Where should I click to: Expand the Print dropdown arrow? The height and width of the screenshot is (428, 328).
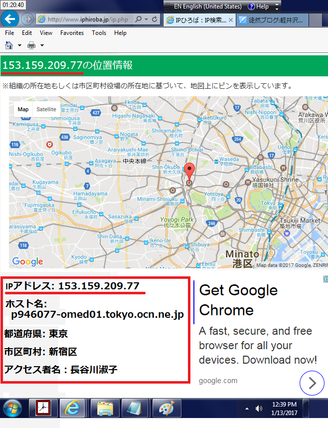click(x=42, y=45)
